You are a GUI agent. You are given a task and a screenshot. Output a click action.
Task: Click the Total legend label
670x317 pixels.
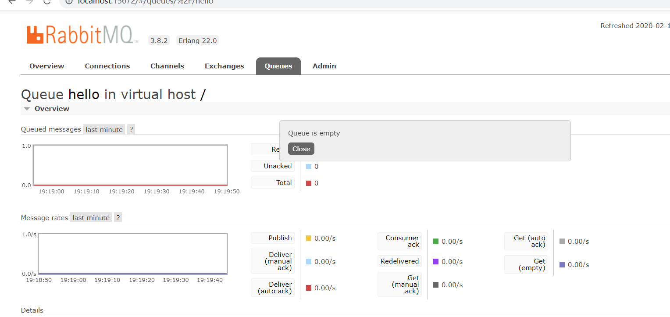pyautogui.click(x=273, y=183)
